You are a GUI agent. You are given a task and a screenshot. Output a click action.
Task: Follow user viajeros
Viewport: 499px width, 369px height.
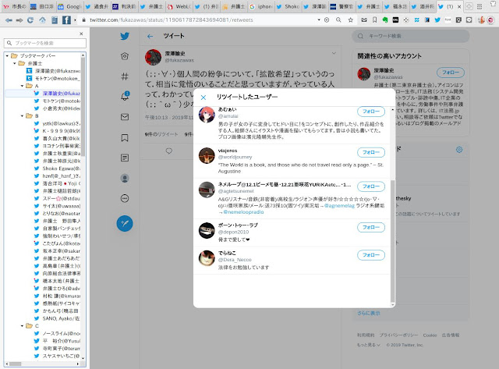pyautogui.click(x=371, y=152)
